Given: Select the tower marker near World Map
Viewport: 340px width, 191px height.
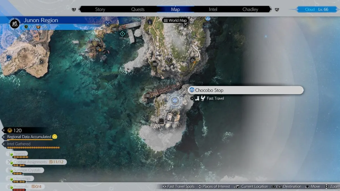Looking at the screenshot, I should (x=150, y=22).
